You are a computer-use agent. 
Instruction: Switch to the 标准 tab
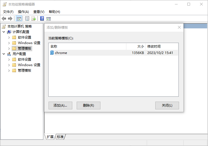click(x=60, y=137)
